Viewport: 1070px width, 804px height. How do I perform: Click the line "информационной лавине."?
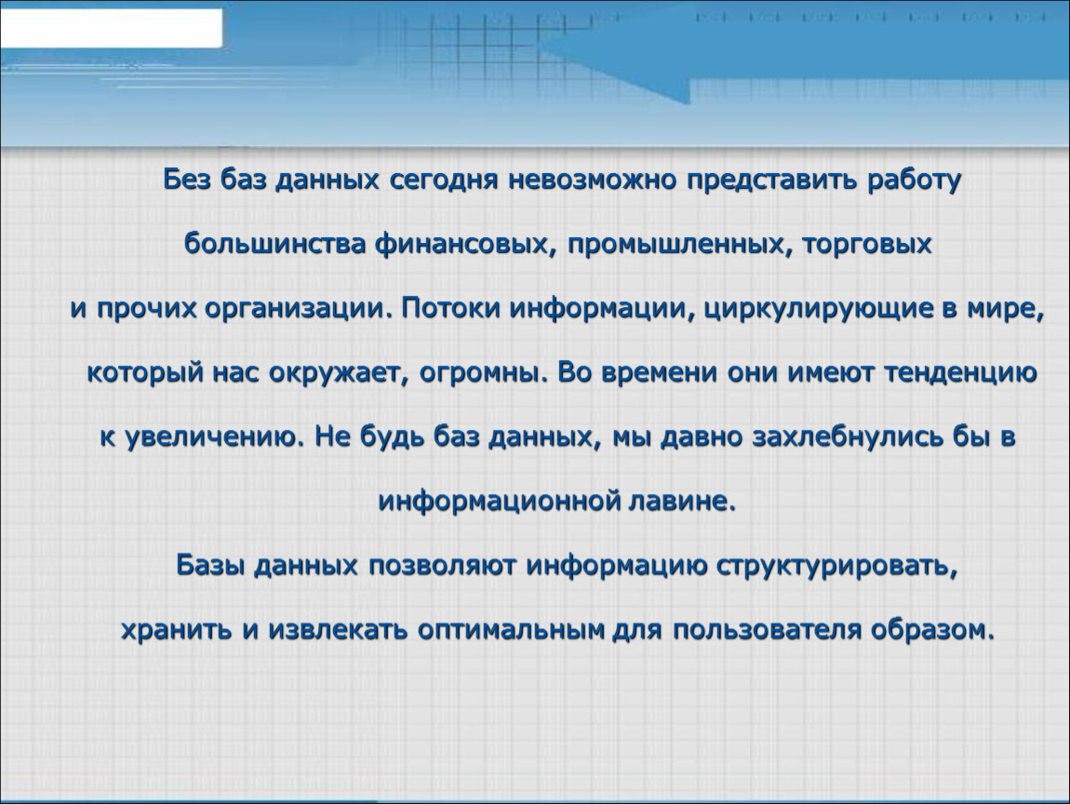coord(557,501)
